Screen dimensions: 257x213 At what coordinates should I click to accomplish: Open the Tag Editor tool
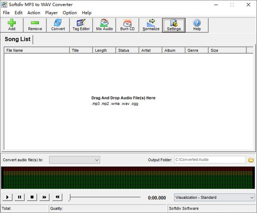pyautogui.click(x=81, y=25)
